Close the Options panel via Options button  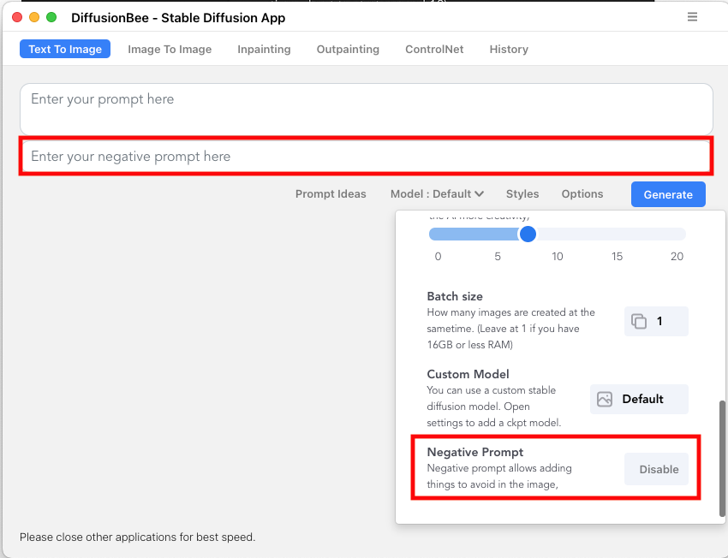tap(582, 194)
